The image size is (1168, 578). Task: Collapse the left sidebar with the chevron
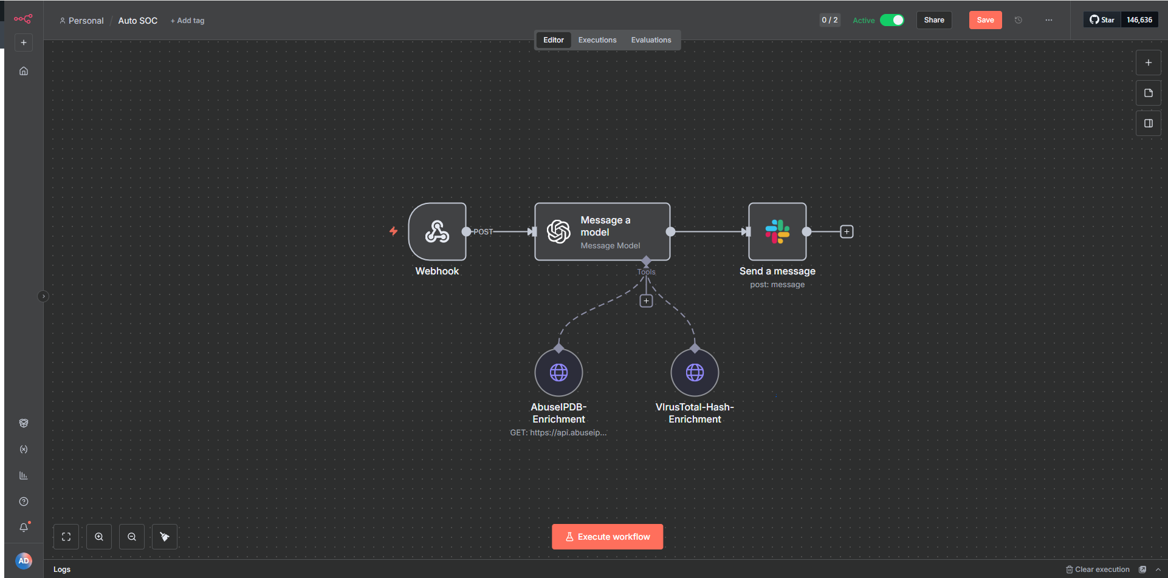pos(43,296)
